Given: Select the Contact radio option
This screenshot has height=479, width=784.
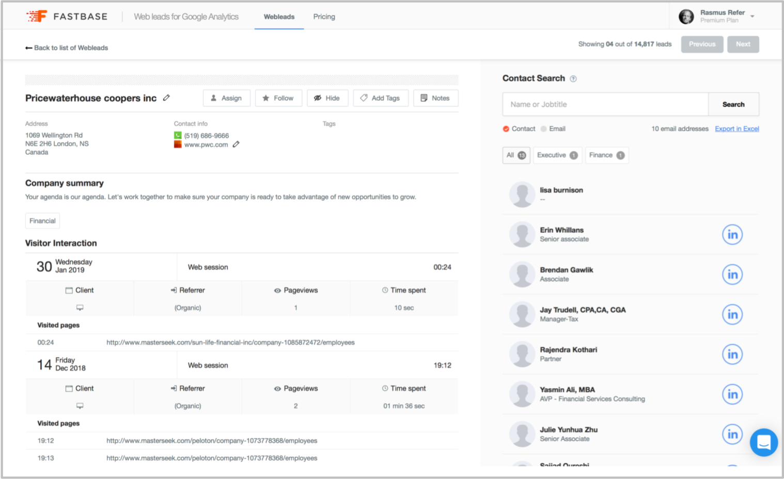Looking at the screenshot, I should 506,129.
